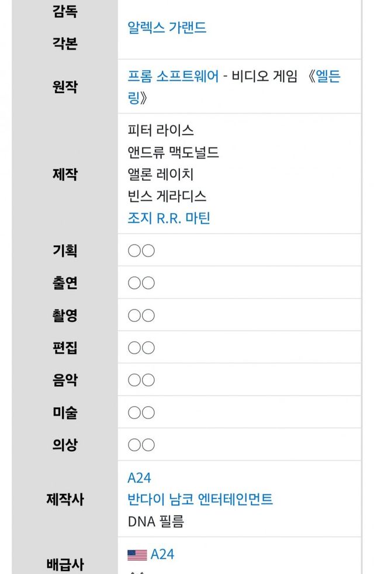The height and width of the screenshot is (574, 374).
Task: Click the 음악 row header
Action: (x=65, y=380)
